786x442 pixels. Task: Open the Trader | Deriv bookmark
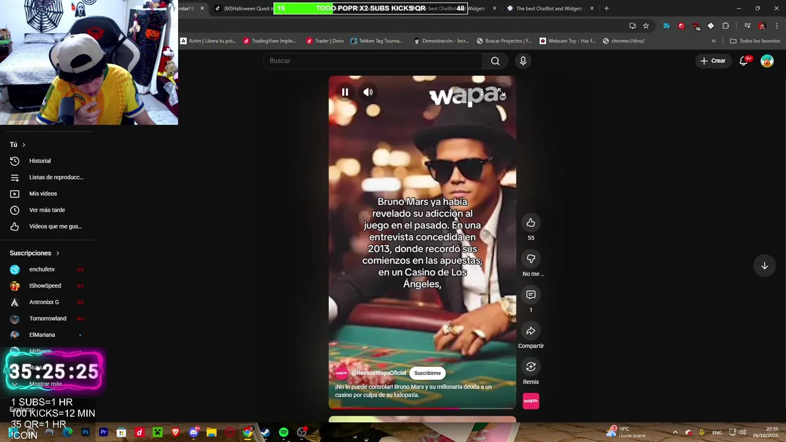[x=325, y=41]
